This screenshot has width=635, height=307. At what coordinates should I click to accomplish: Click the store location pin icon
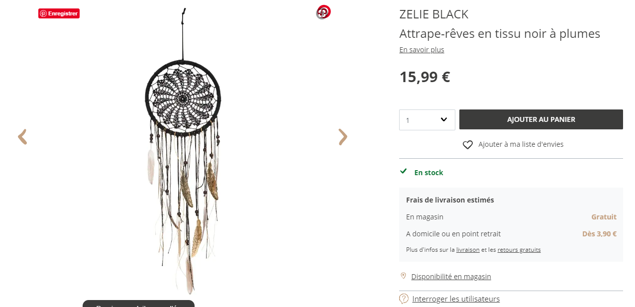point(403,276)
